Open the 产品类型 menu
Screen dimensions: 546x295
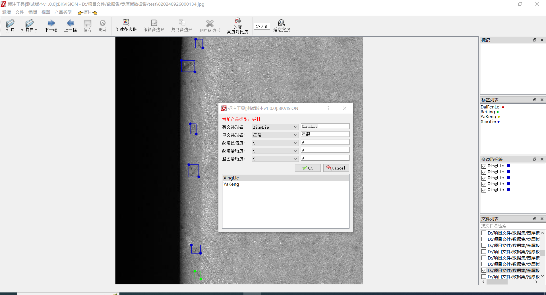tap(63, 12)
